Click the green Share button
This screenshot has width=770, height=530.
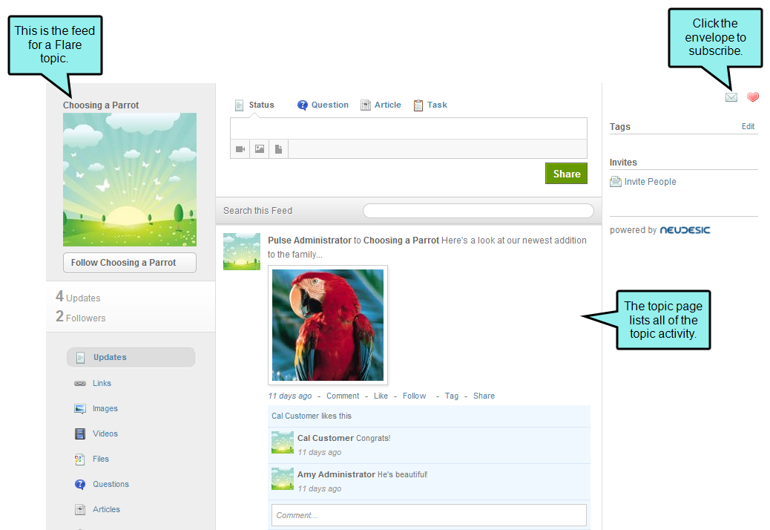566,174
